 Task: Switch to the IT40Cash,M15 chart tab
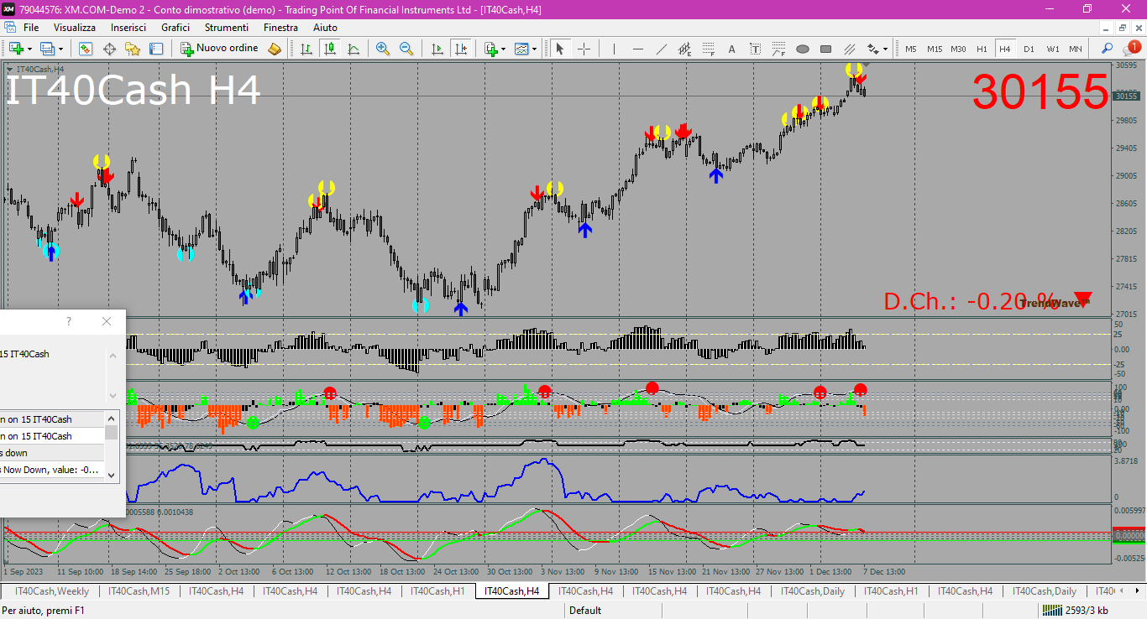click(140, 591)
